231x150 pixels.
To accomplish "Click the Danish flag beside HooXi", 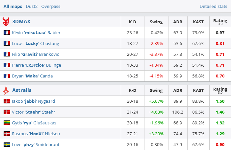I will point(7,134).
